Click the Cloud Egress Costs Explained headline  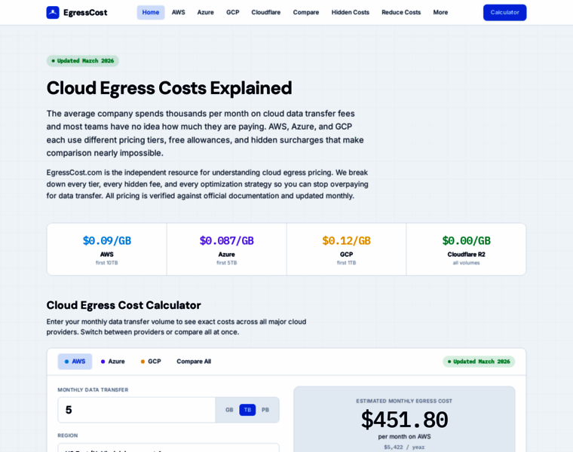[x=169, y=88]
